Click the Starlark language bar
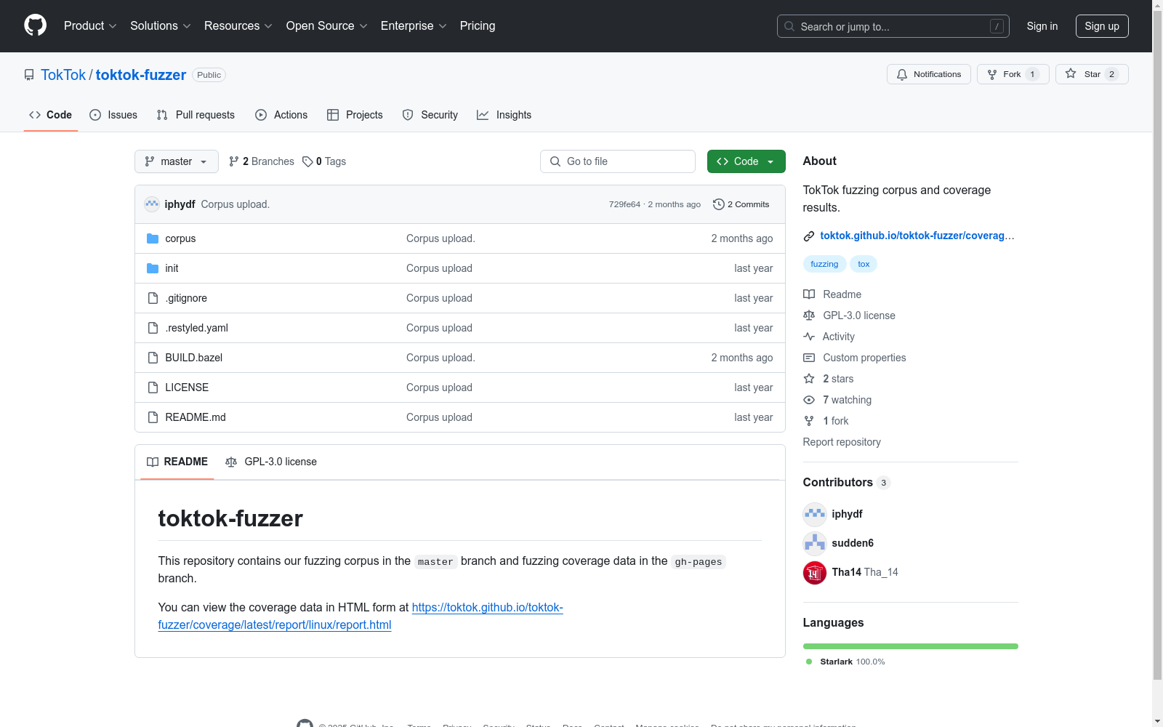This screenshot has height=727, width=1163. (911, 646)
